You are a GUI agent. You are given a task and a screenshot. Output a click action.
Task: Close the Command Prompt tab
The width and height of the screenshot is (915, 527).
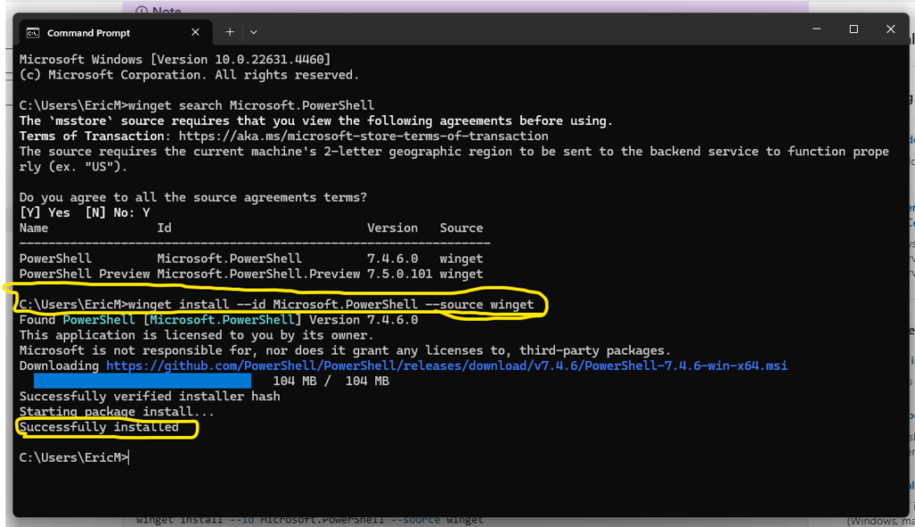[196, 33]
